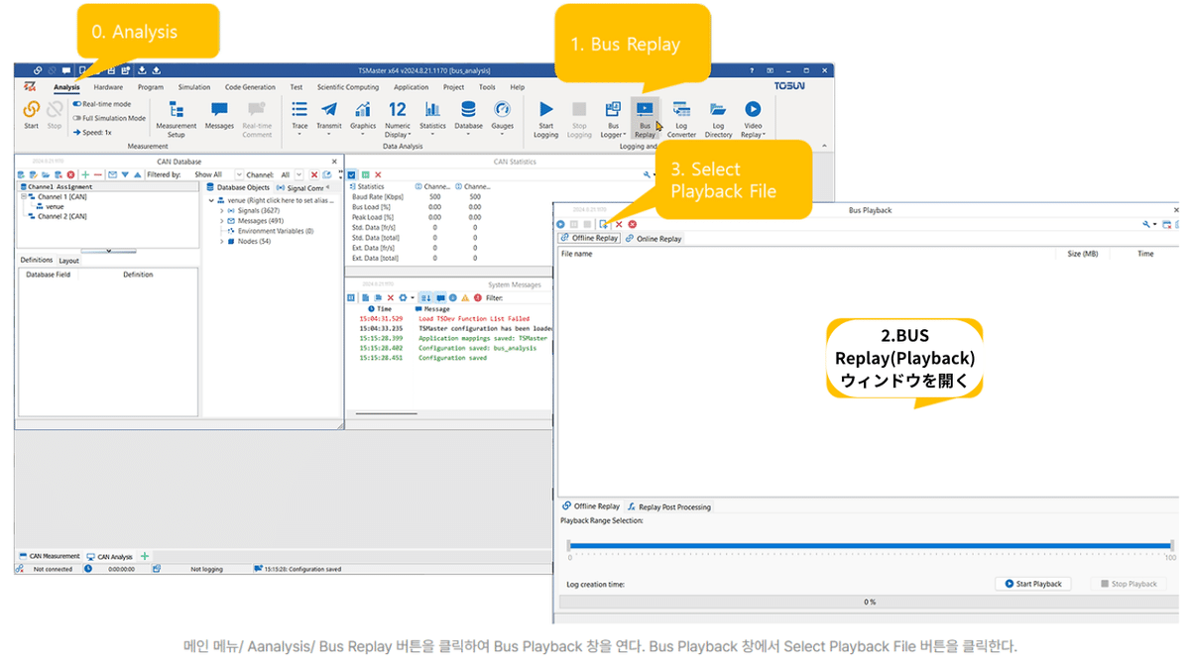Switch to the CAN Measurement page tab
The image size is (1190, 669).
pyautogui.click(x=50, y=556)
